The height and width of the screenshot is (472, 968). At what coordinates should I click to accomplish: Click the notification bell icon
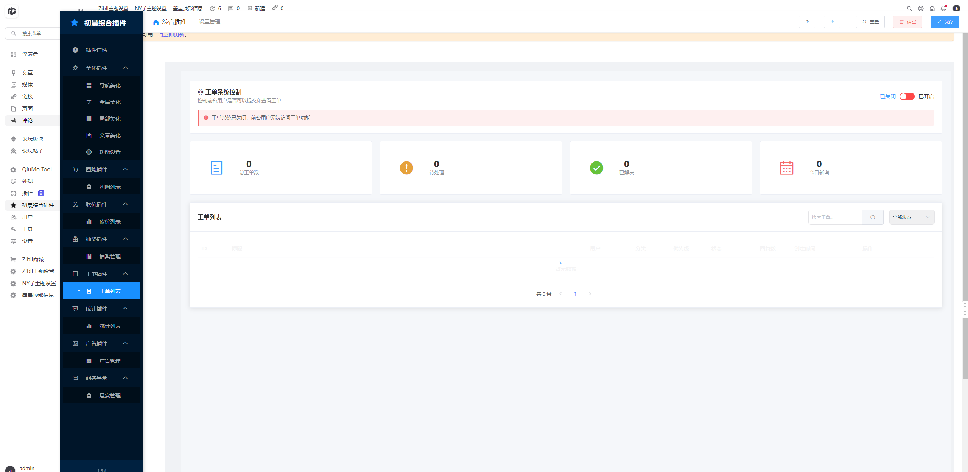(x=943, y=8)
